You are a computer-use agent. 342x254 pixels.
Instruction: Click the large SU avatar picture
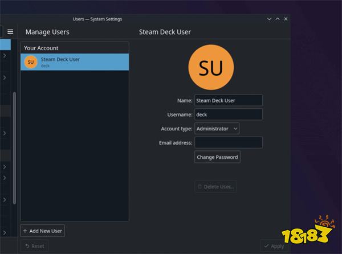pos(211,67)
